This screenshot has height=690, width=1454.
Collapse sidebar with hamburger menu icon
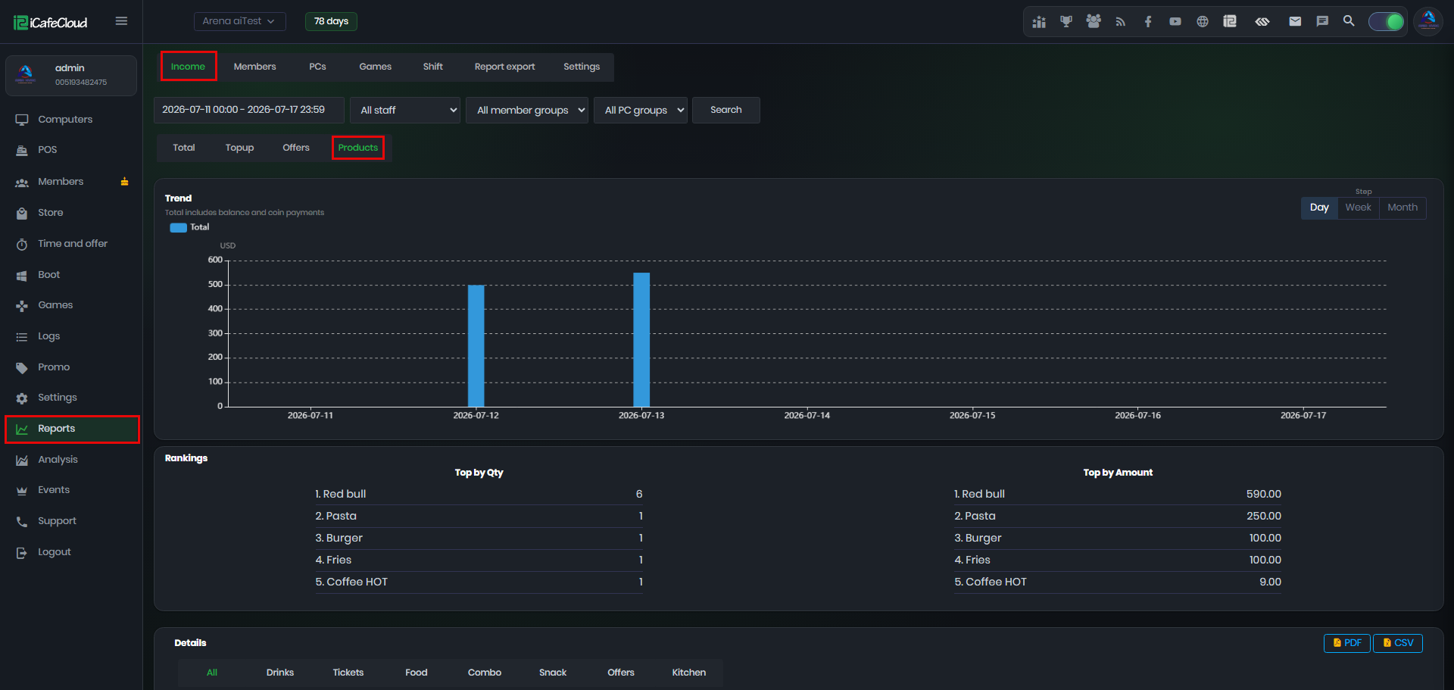point(121,21)
